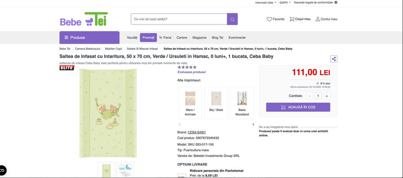Screen dimensions: 403x178
Task: Open În Trend menu item
Action: (x=165, y=37)
